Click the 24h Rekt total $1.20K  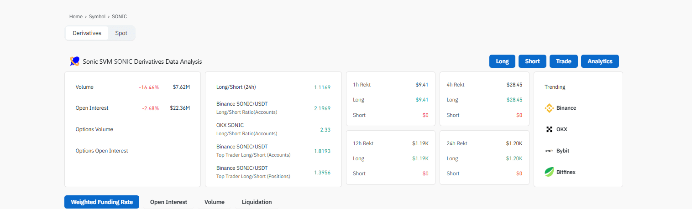coord(514,143)
